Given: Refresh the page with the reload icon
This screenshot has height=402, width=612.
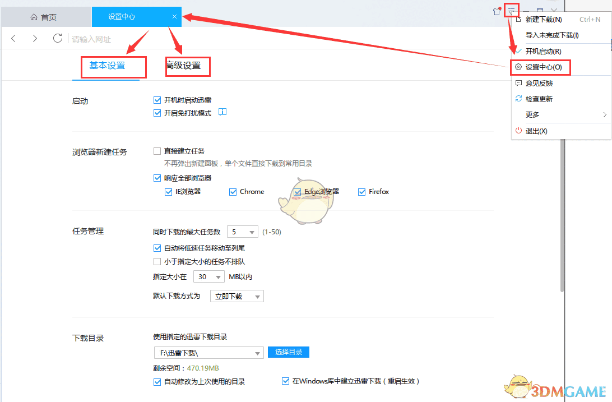Looking at the screenshot, I should [57, 38].
